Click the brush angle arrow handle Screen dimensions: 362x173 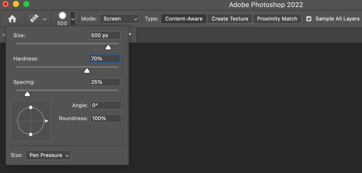[x=47, y=121]
